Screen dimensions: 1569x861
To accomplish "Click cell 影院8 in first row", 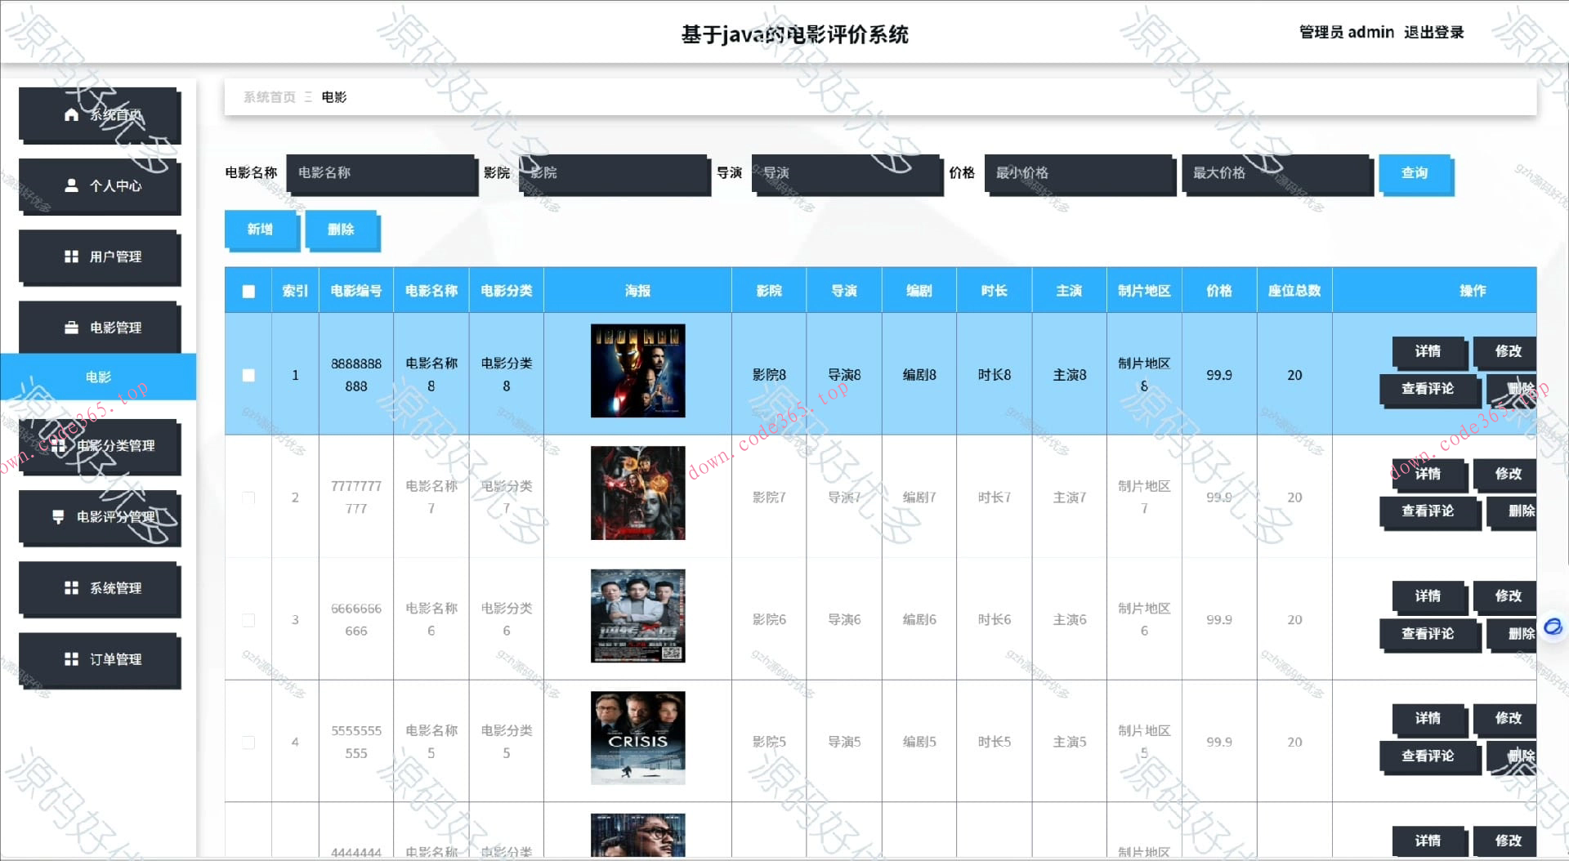I will [x=769, y=375].
